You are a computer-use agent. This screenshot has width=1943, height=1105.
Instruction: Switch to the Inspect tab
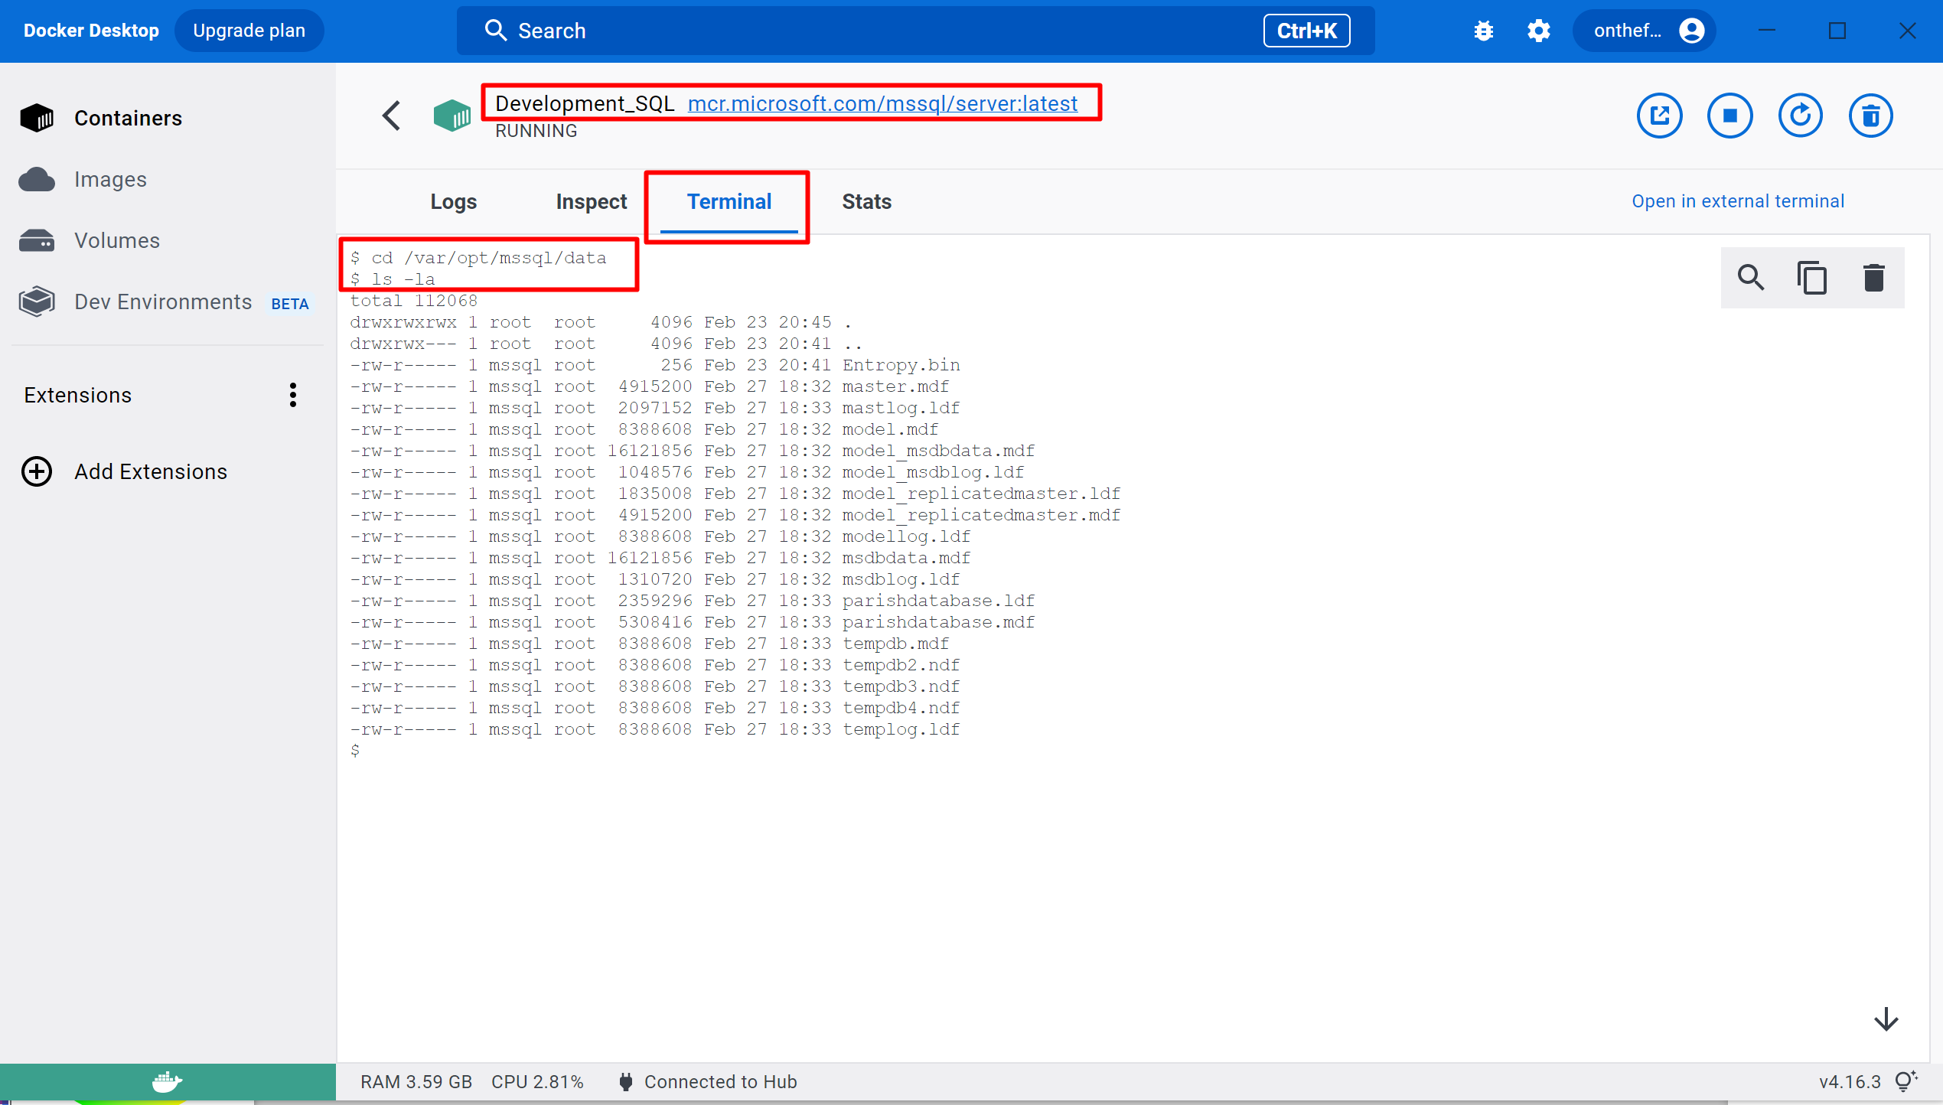click(x=592, y=201)
